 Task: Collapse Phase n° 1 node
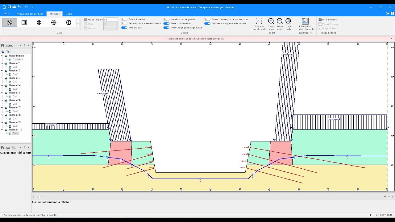(2, 63)
